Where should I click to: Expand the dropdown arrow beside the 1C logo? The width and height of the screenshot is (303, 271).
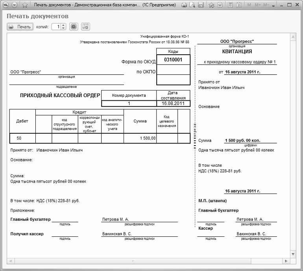pyautogui.click(x=15, y=6)
